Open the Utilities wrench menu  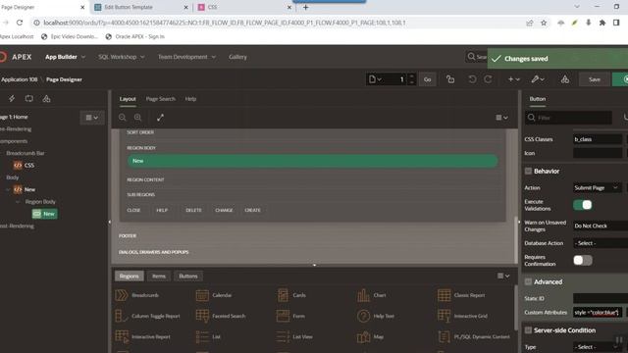538,79
